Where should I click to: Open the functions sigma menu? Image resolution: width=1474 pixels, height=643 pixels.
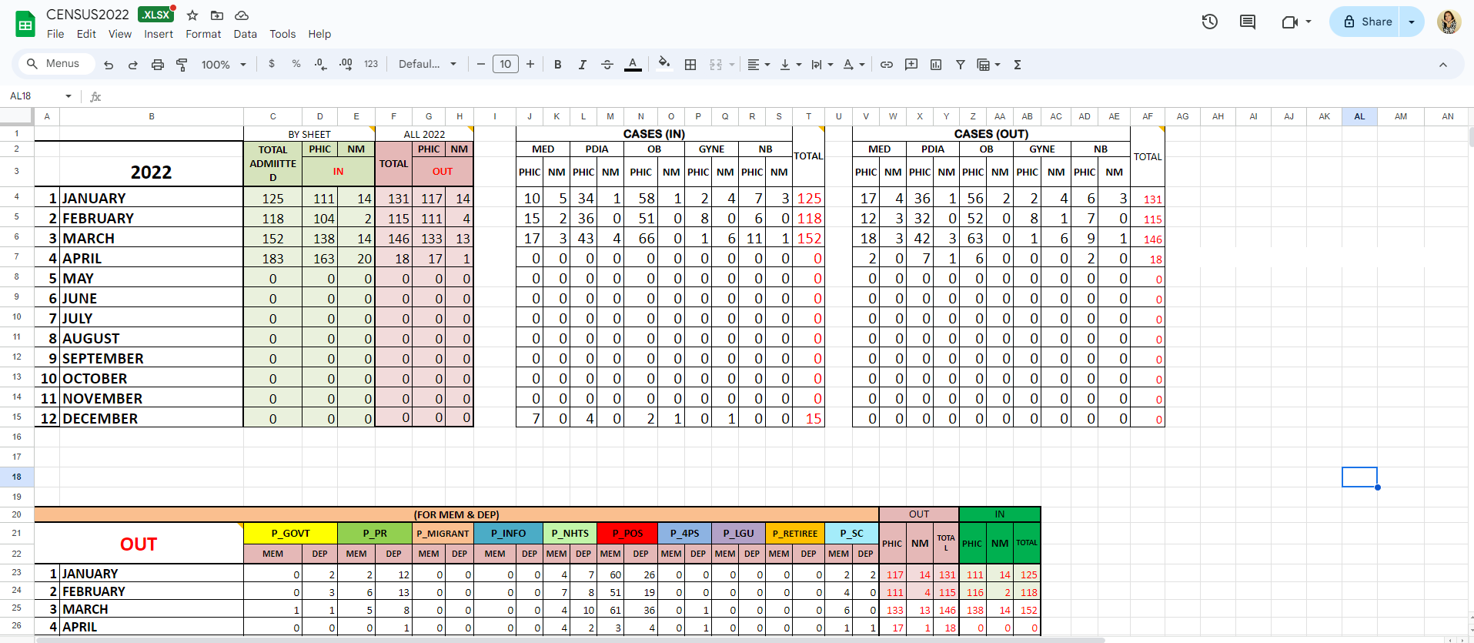[1018, 65]
